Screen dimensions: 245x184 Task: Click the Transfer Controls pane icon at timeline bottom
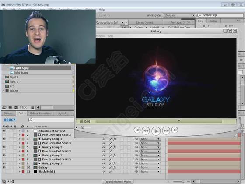click(9, 181)
